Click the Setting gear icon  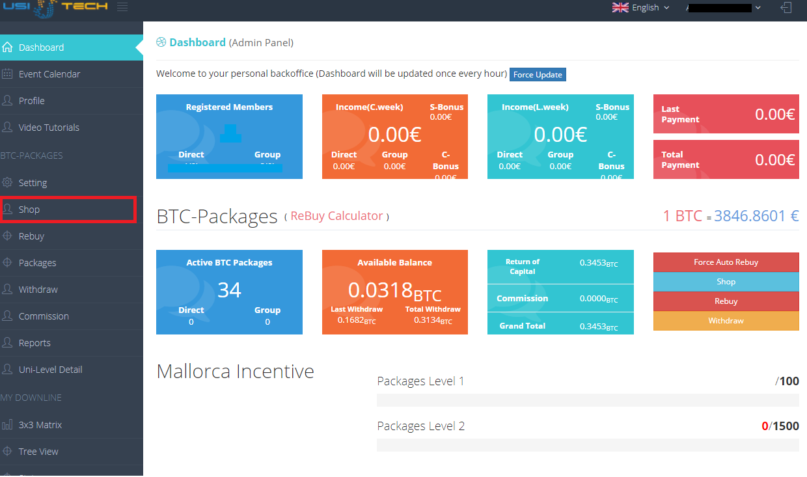pyautogui.click(x=7, y=182)
